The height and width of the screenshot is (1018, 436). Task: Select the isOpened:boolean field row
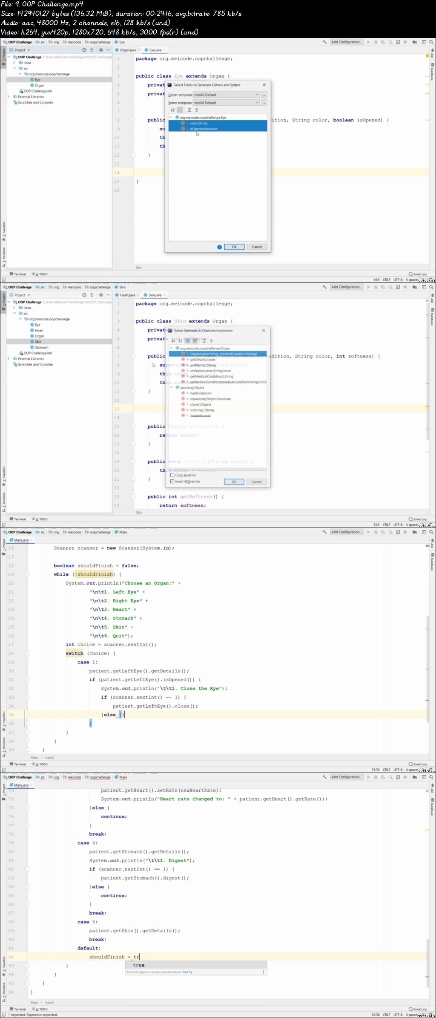218,129
